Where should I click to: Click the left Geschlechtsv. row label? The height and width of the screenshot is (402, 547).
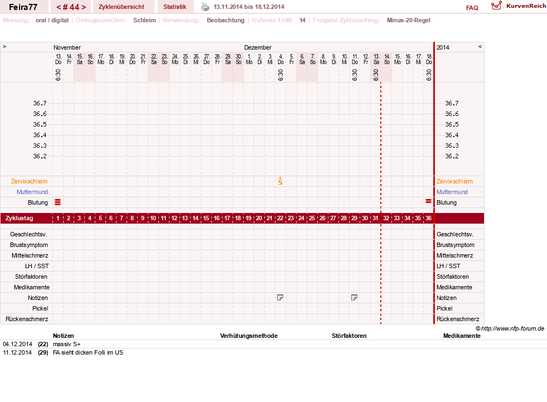coord(28,234)
